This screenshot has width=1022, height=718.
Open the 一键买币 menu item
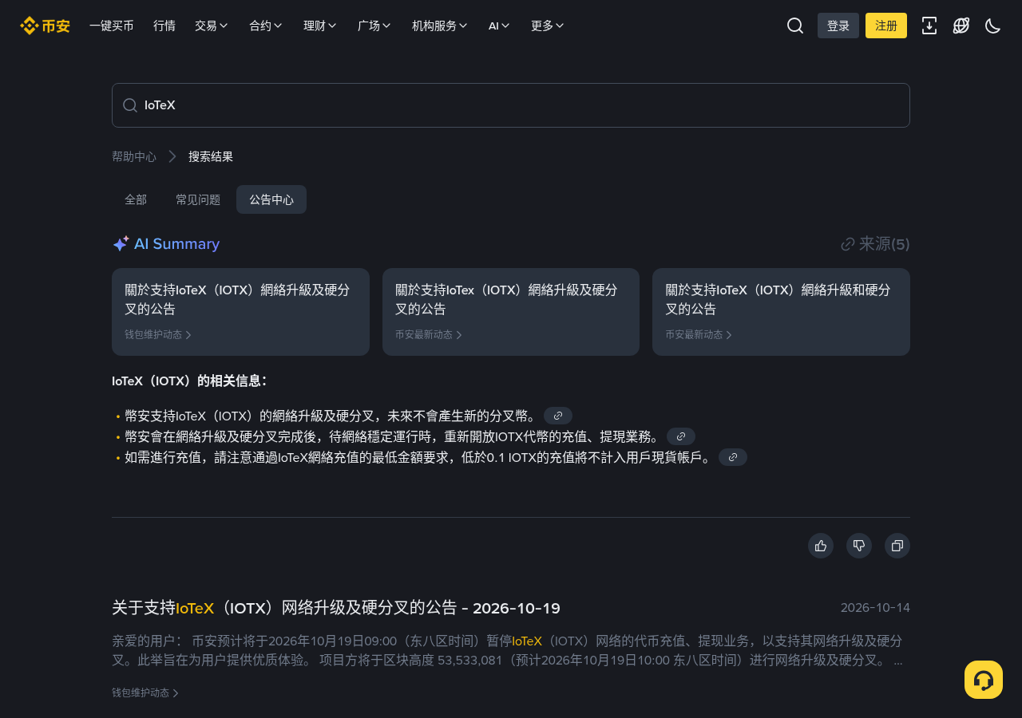(x=112, y=26)
